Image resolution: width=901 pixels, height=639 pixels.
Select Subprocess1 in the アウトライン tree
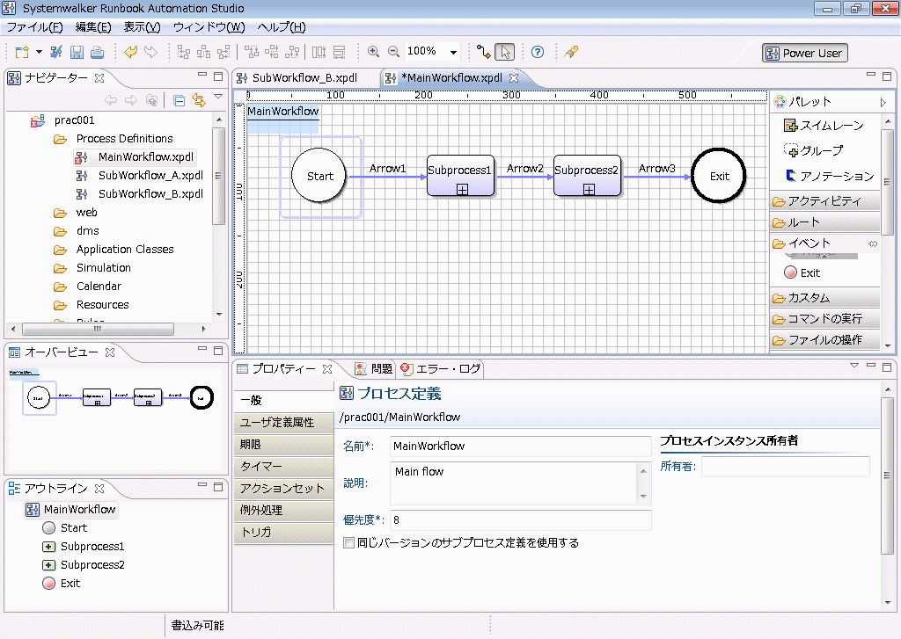point(92,547)
